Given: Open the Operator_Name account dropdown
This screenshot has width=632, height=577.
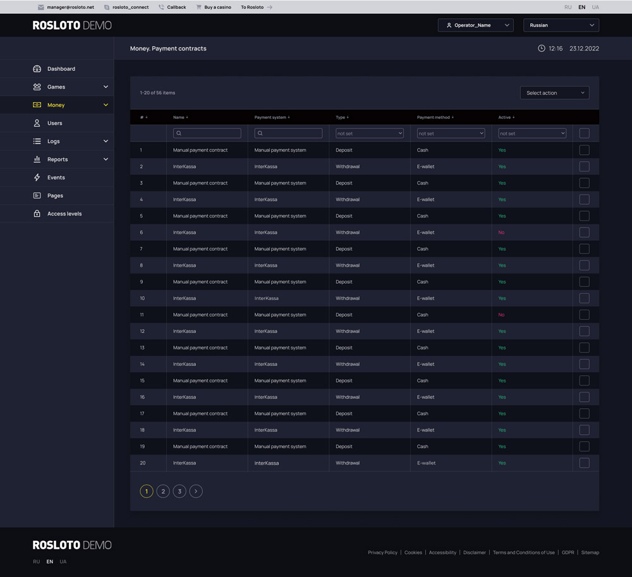Looking at the screenshot, I should [x=475, y=25].
